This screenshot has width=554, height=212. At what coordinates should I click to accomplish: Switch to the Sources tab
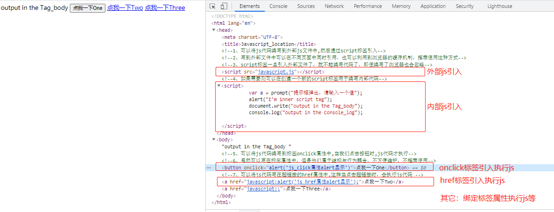[306, 6]
